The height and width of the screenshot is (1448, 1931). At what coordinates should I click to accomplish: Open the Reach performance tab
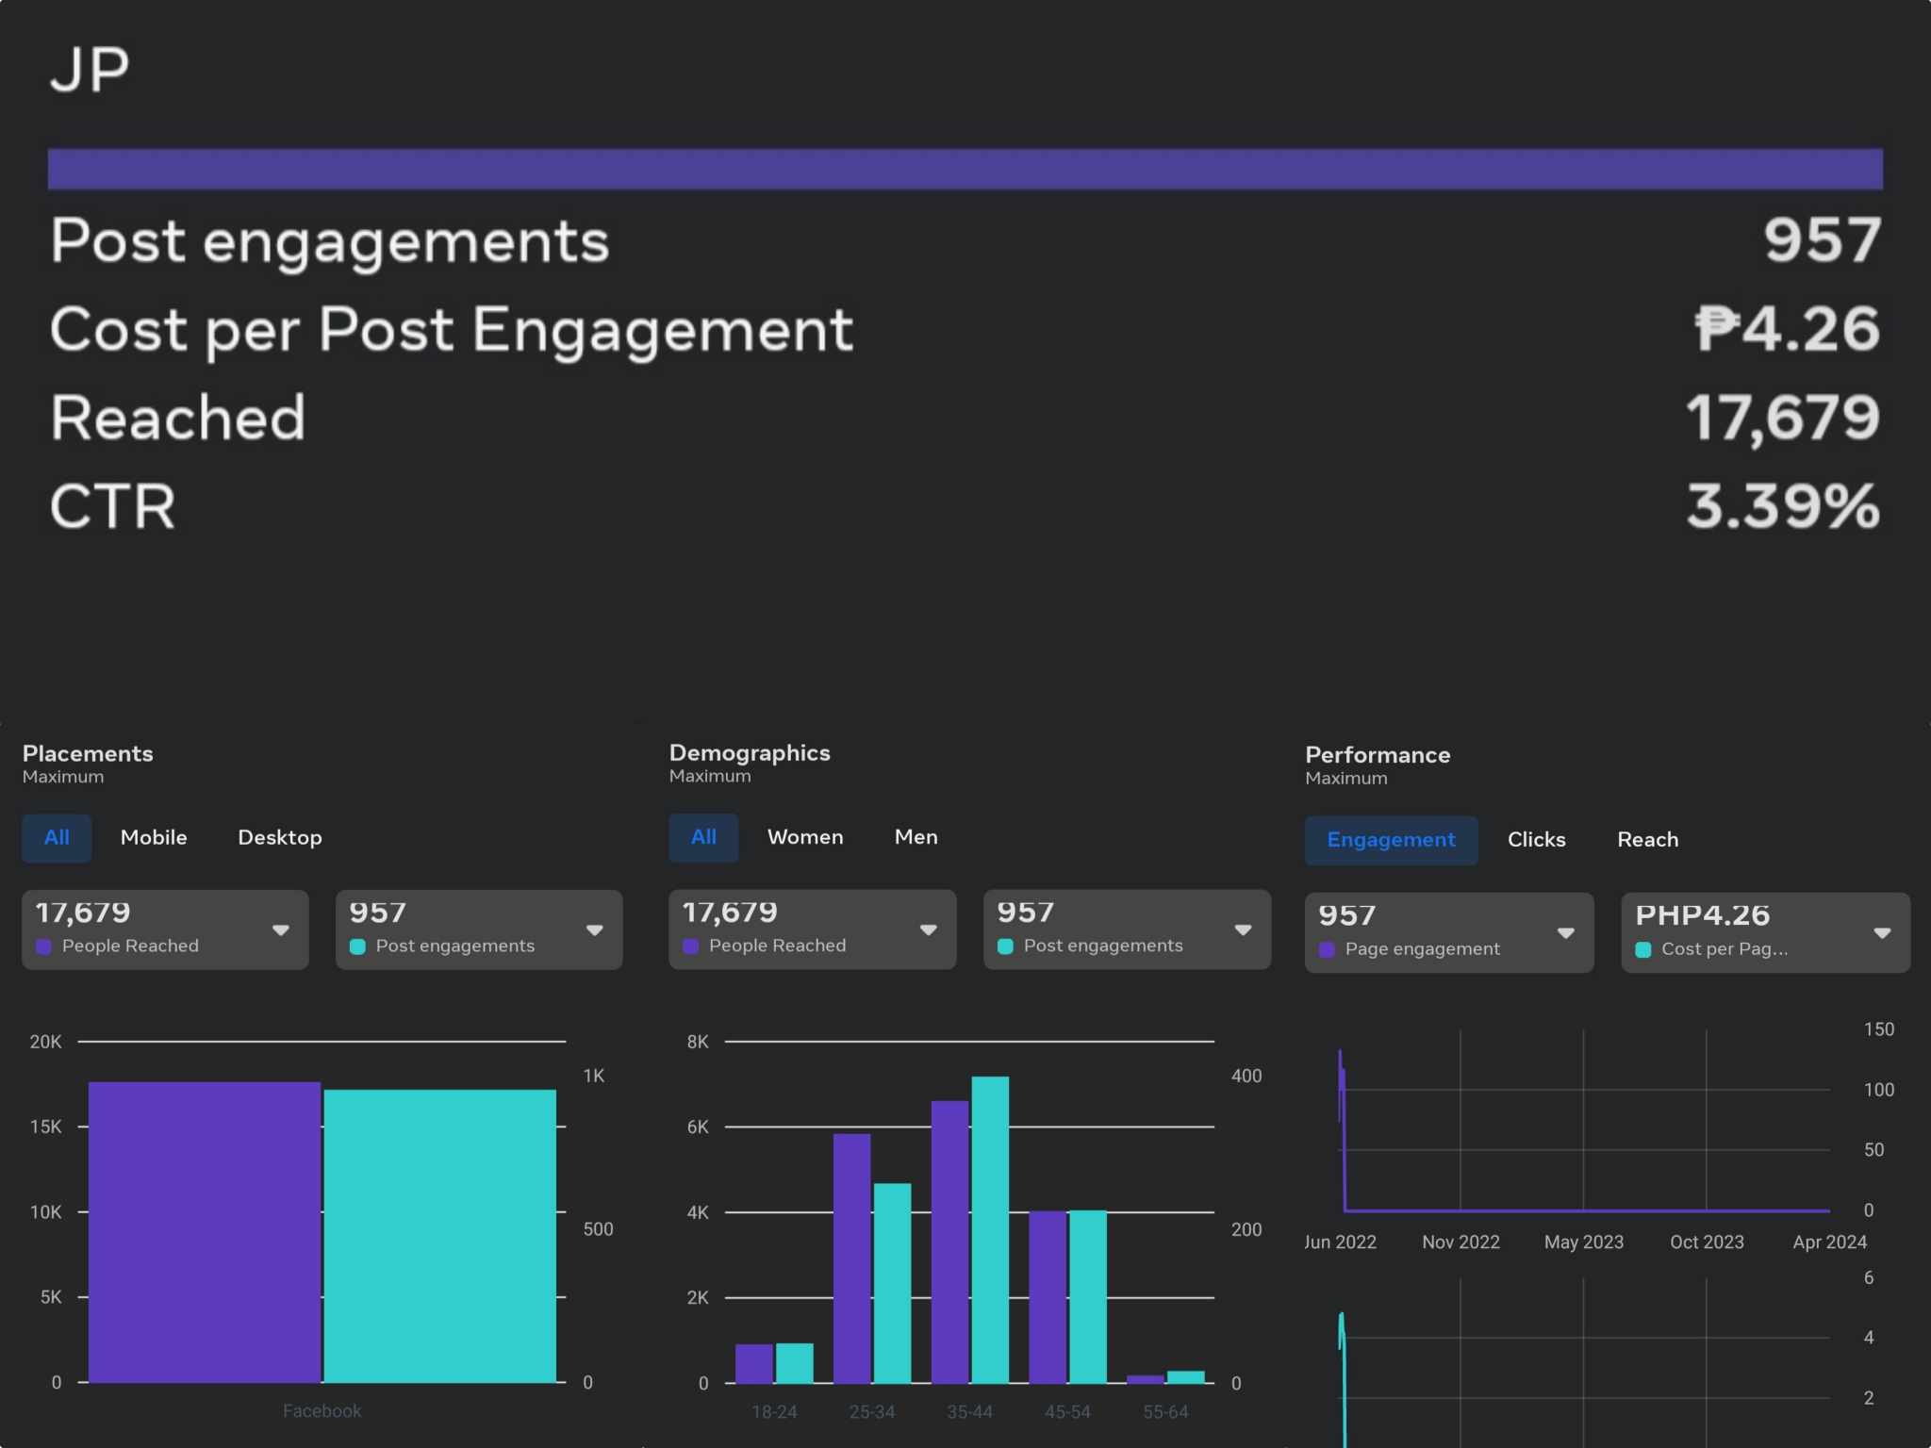click(1647, 839)
